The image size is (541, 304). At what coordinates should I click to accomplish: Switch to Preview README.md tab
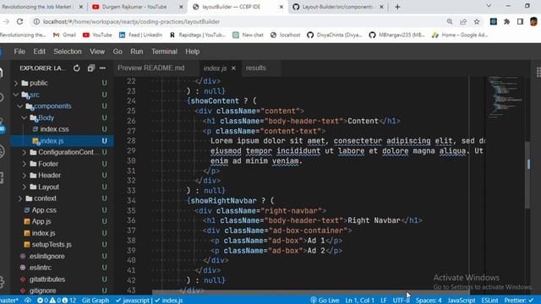click(x=151, y=68)
